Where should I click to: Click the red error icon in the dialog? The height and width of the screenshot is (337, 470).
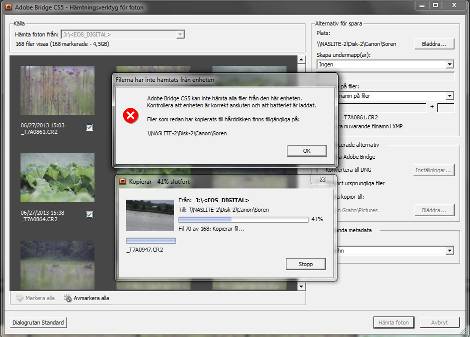pyautogui.click(x=130, y=115)
